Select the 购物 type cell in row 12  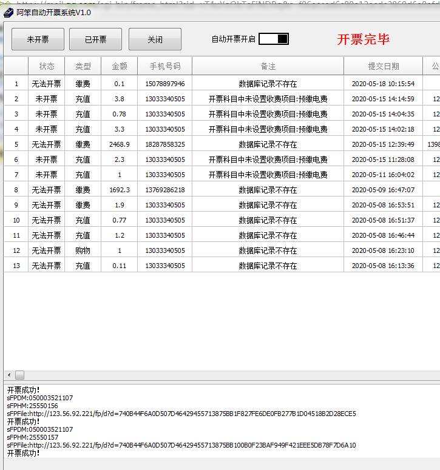point(83,250)
